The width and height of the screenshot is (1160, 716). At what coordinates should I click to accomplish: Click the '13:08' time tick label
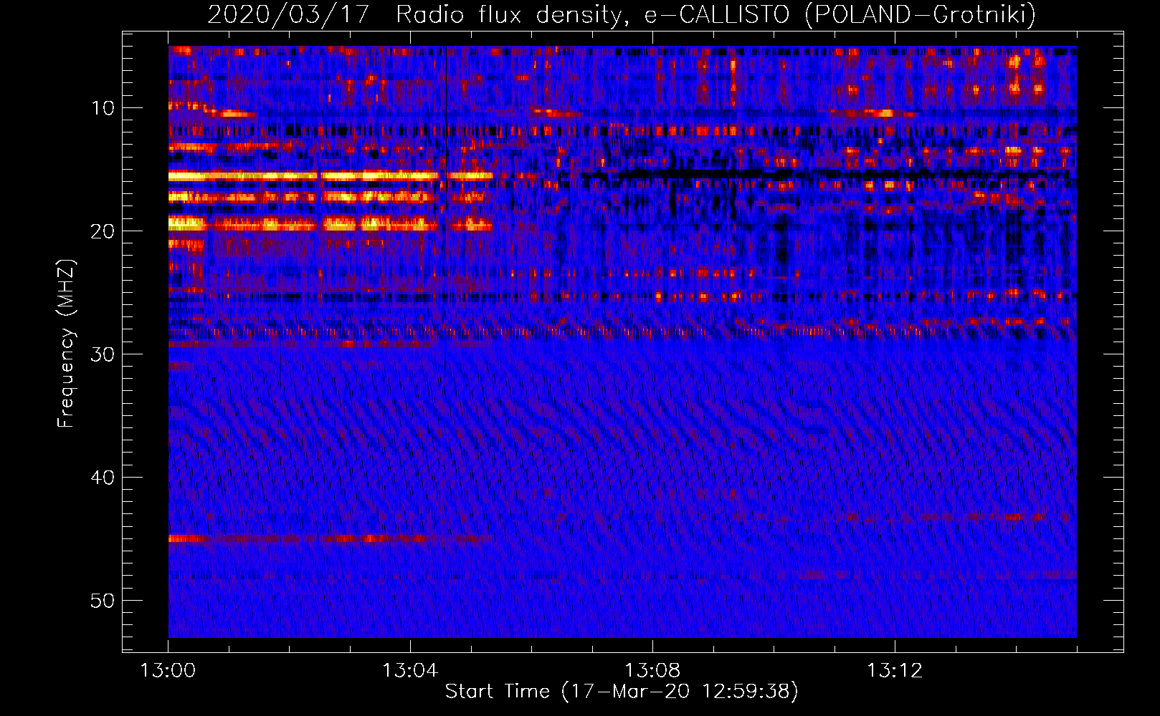click(652, 671)
